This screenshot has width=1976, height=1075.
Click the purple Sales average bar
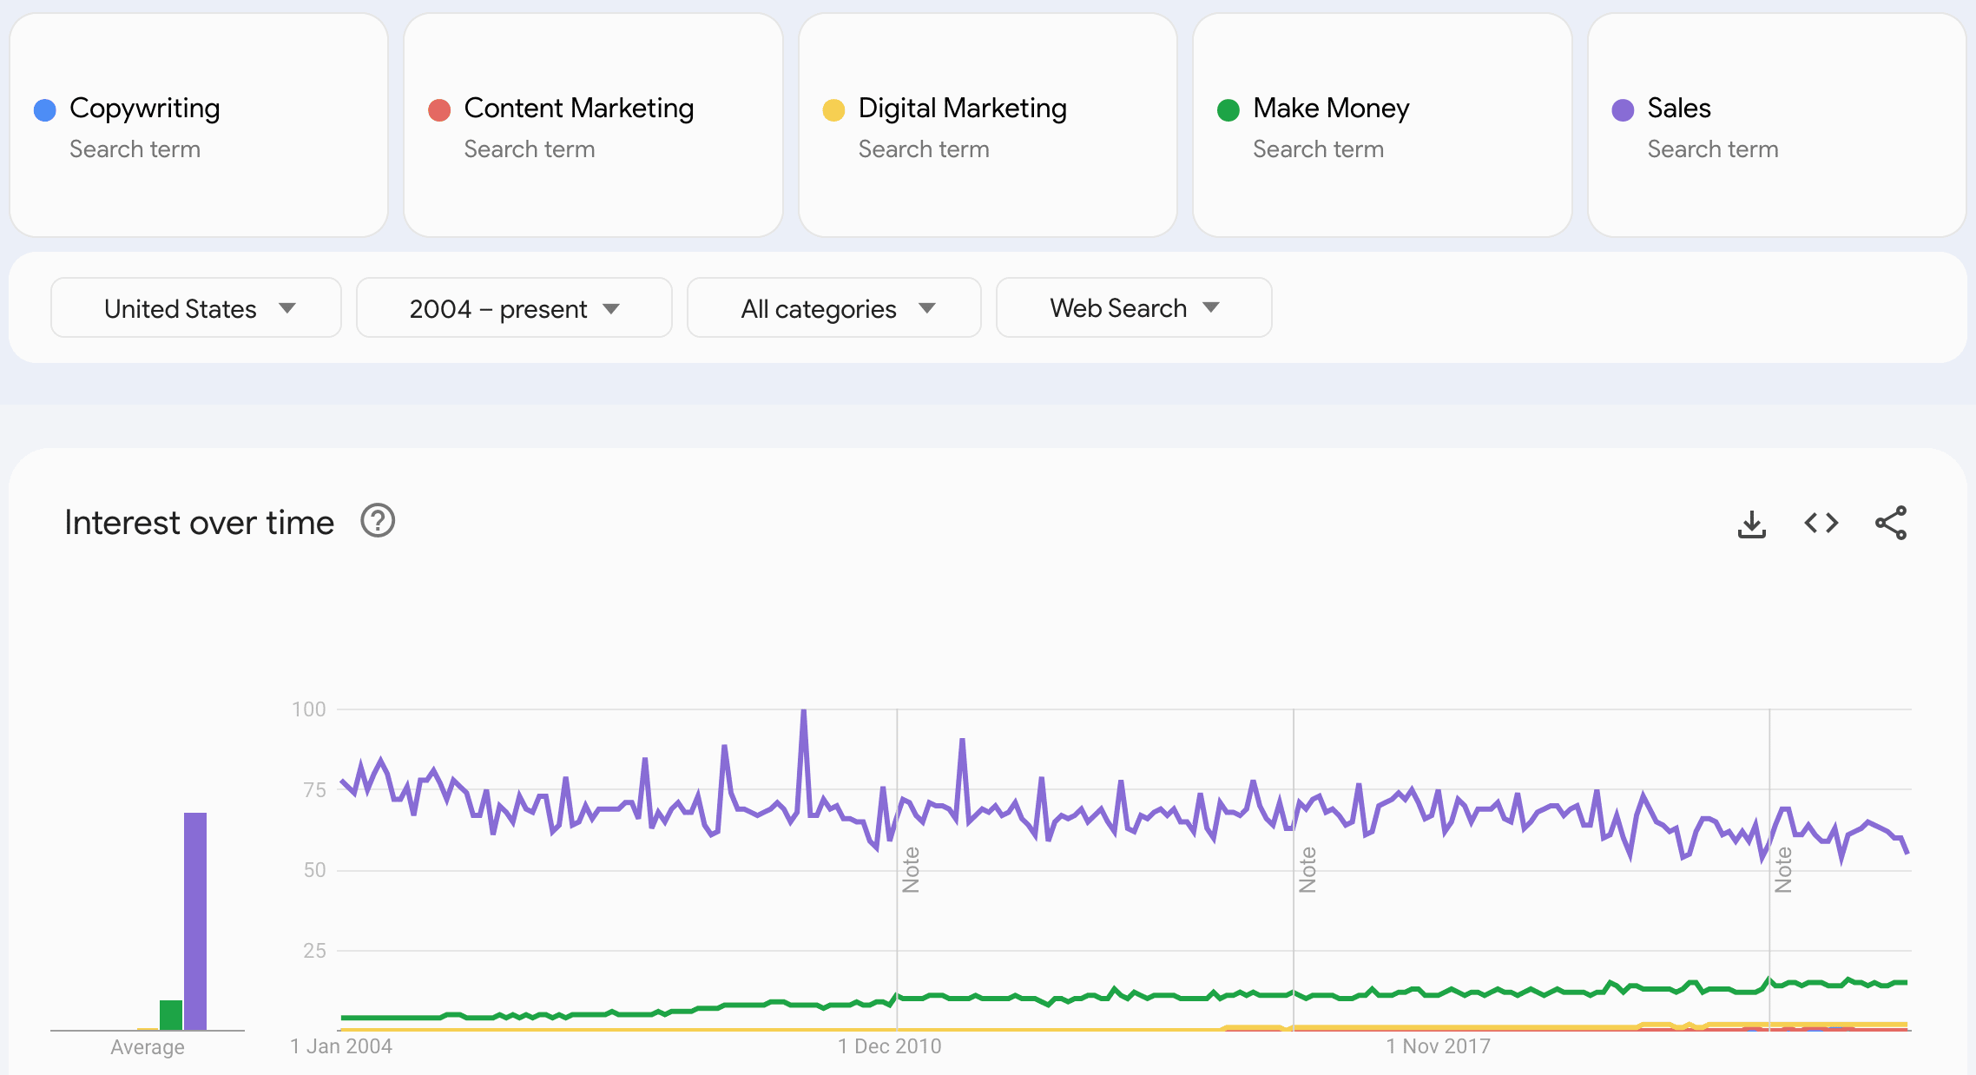[195, 920]
